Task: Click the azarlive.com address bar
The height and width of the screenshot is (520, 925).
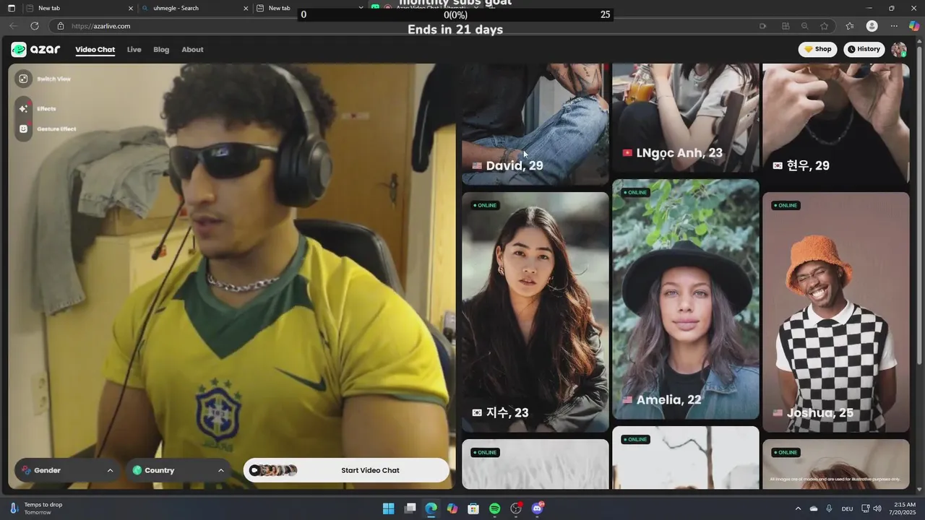Action: click(x=405, y=26)
